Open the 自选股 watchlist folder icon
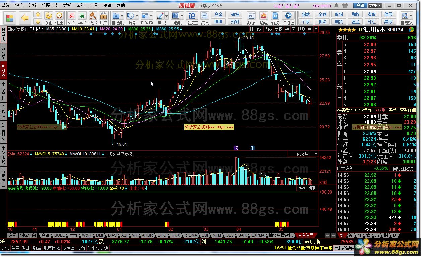The width and height of the screenshot is (422, 257). [116, 15]
